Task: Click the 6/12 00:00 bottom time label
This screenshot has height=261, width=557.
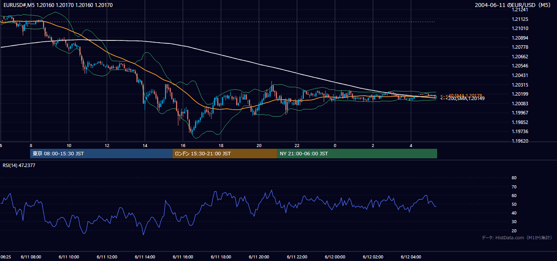Action: coord(335,257)
